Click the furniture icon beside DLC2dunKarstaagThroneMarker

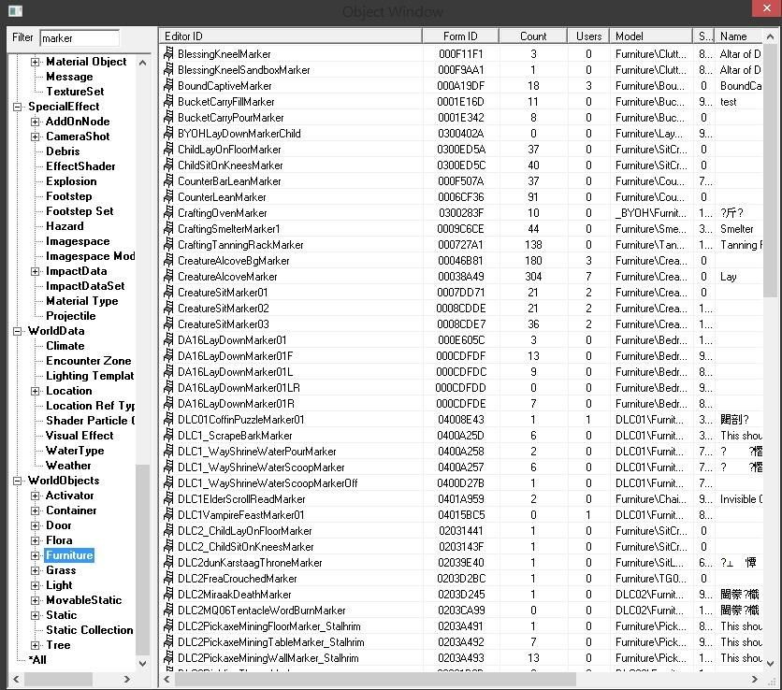(168, 562)
